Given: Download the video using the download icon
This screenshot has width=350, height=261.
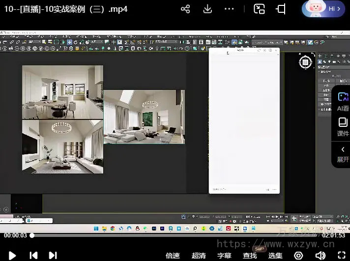Looking at the screenshot, I should click(207, 9).
